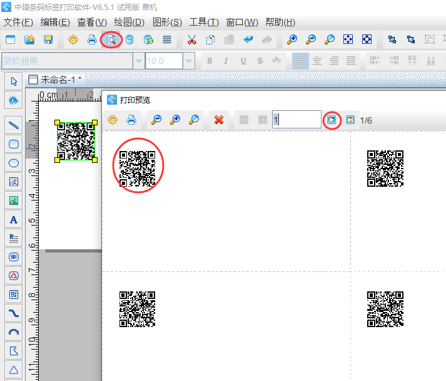Screen dimensions: 446x381
Task: Click the plain magnifier in main toolbar
Action: pos(330,39)
